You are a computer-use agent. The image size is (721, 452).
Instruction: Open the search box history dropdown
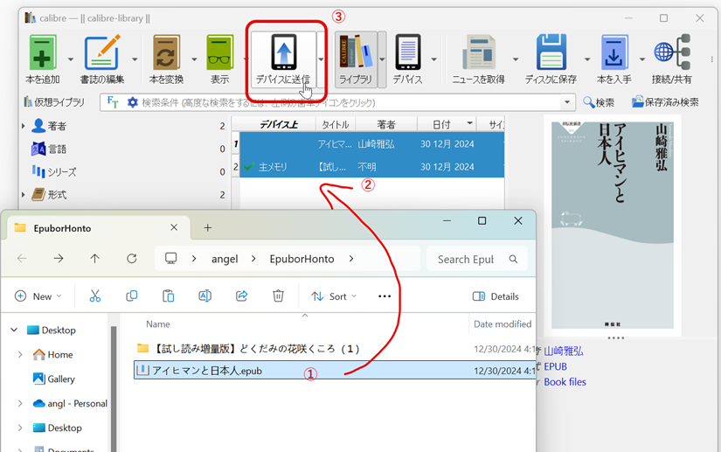(x=567, y=102)
